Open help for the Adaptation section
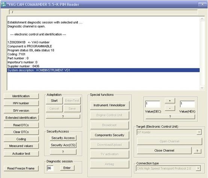The height and width of the screenshot is (178, 208). coord(63,116)
